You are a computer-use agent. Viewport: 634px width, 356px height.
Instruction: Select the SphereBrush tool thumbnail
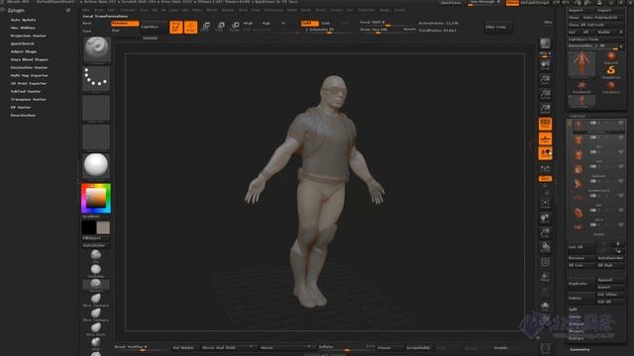(x=611, y=57)
